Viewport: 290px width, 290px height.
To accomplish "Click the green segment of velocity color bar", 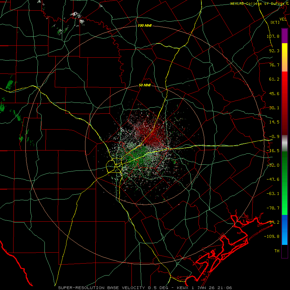I will [x=285, y=183].
